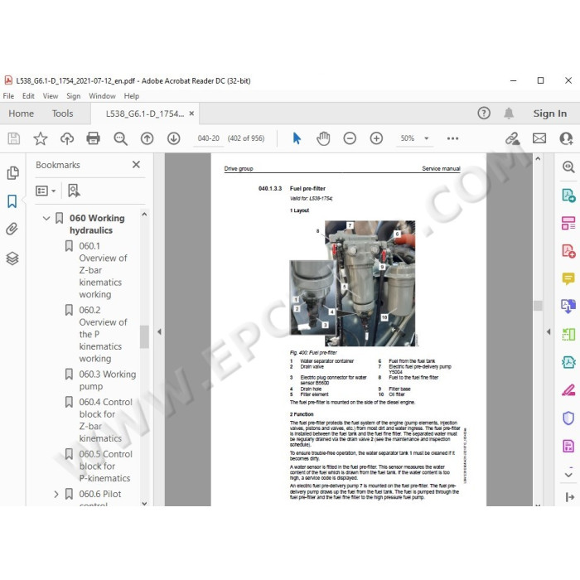Share a link to file

[x=513, y=138]
